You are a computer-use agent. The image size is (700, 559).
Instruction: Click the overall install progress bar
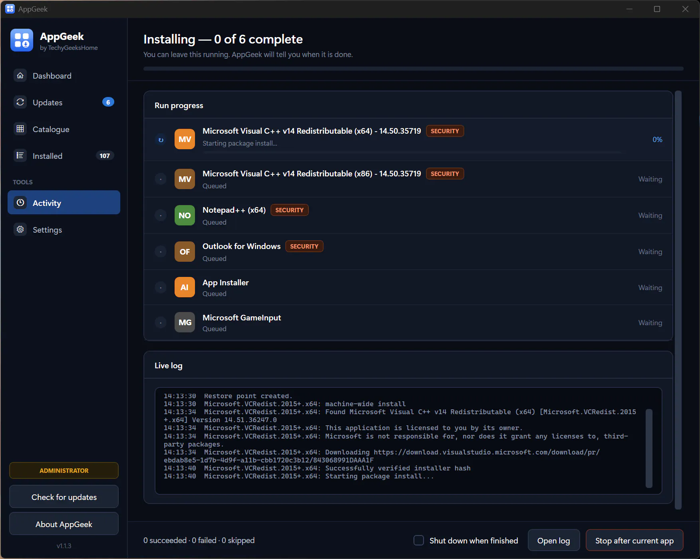point(413,69)
